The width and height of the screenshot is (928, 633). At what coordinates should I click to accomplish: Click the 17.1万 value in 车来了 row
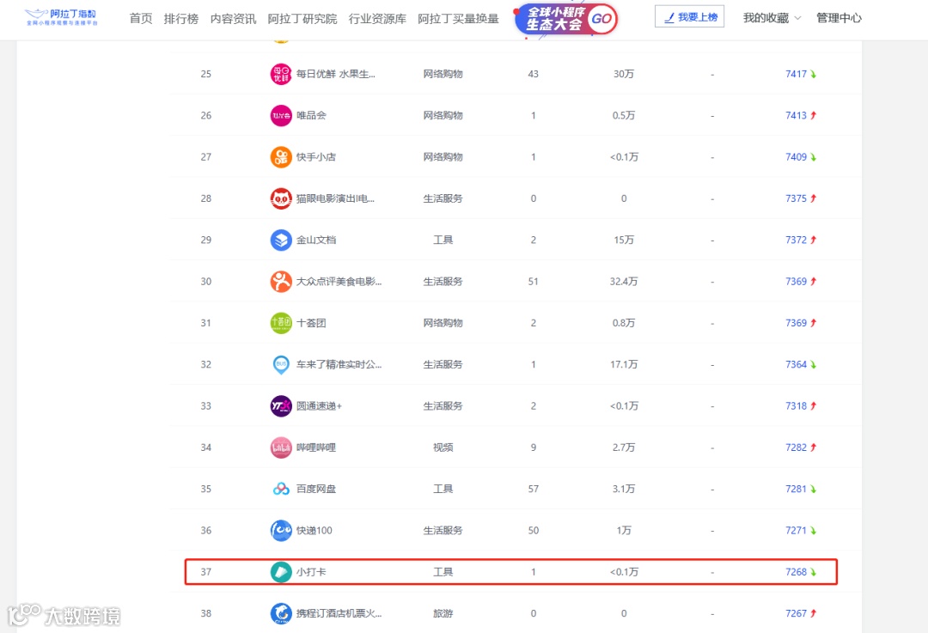pyautogui.click(x=624, y=364)
